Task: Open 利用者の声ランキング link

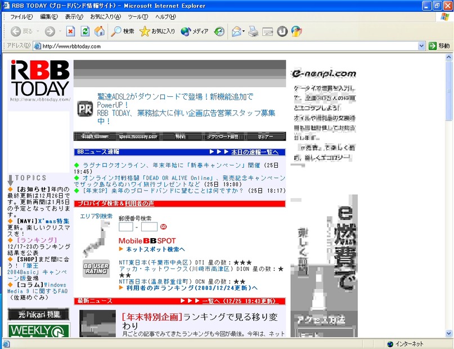Action: (192, 288)
